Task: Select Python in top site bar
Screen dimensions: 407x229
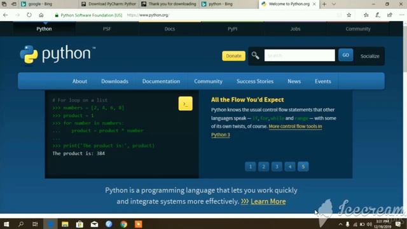Action: [x=44, y=29]
